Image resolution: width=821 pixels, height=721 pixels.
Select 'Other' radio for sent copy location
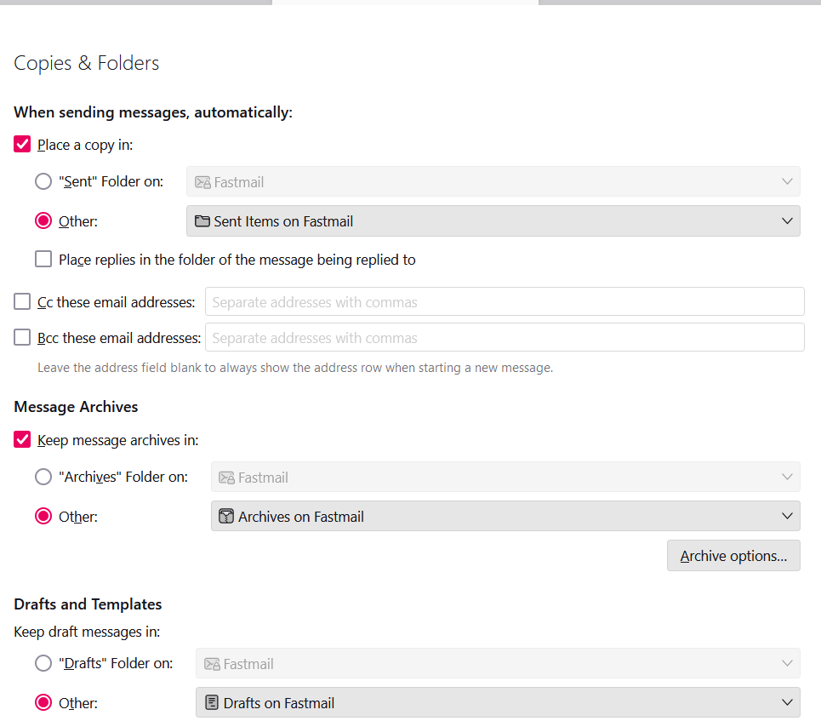pos(43,221)
